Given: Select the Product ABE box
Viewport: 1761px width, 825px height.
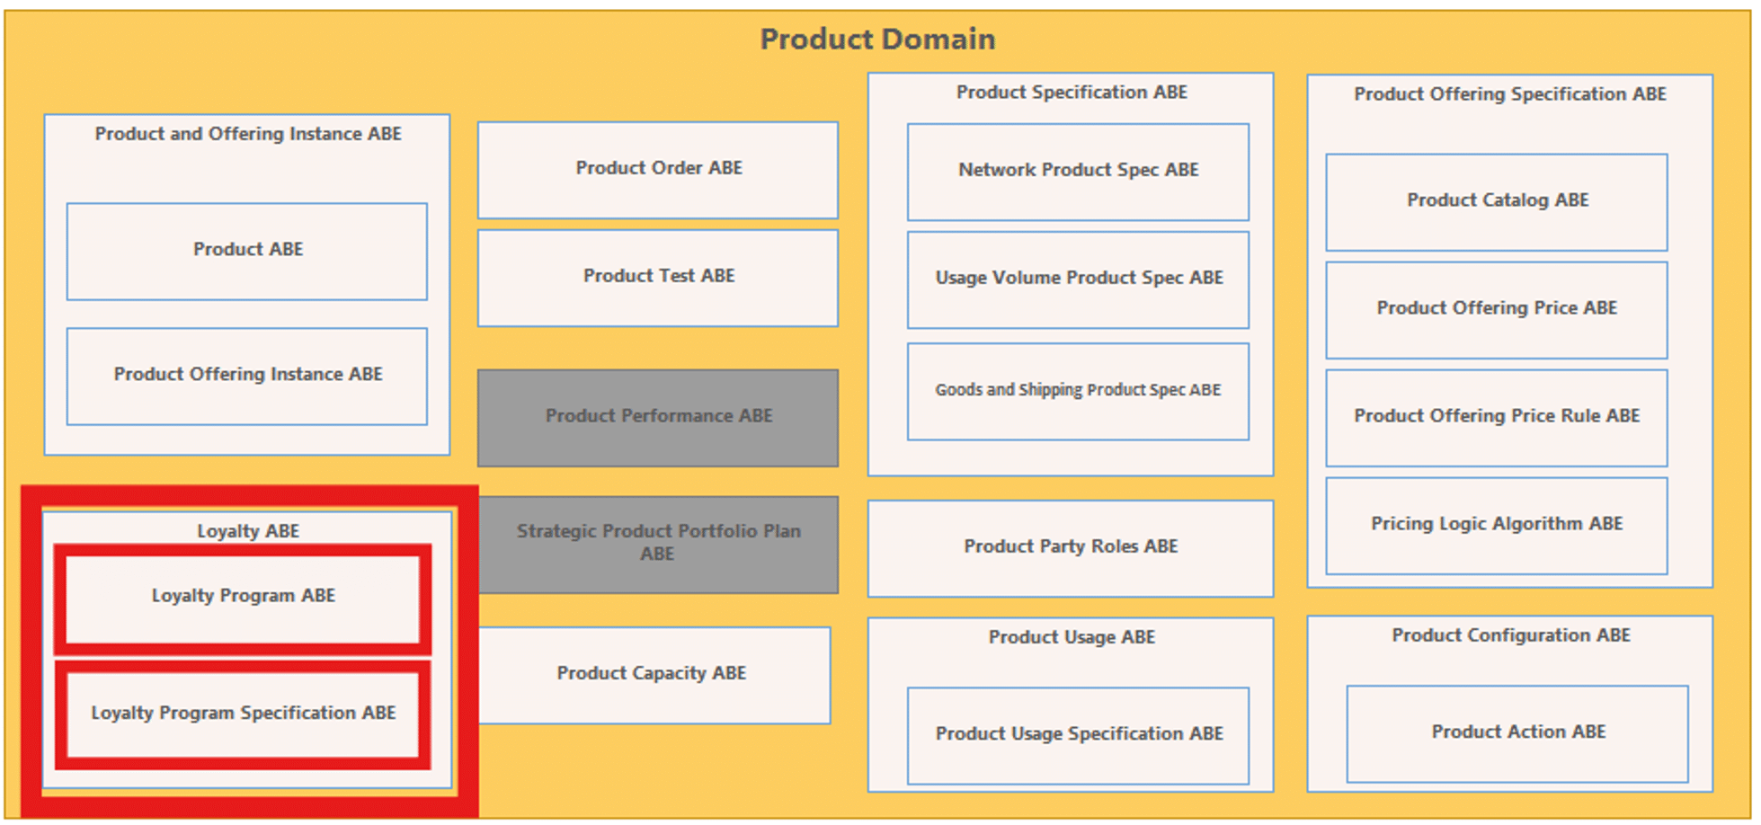Looking at the screenshot, I should (x=247, y=252).
